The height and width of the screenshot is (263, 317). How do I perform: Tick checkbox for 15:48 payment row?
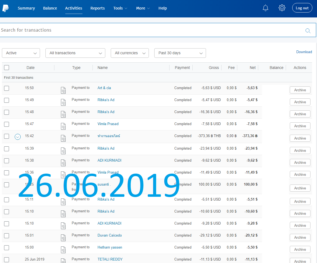(7, 112)
